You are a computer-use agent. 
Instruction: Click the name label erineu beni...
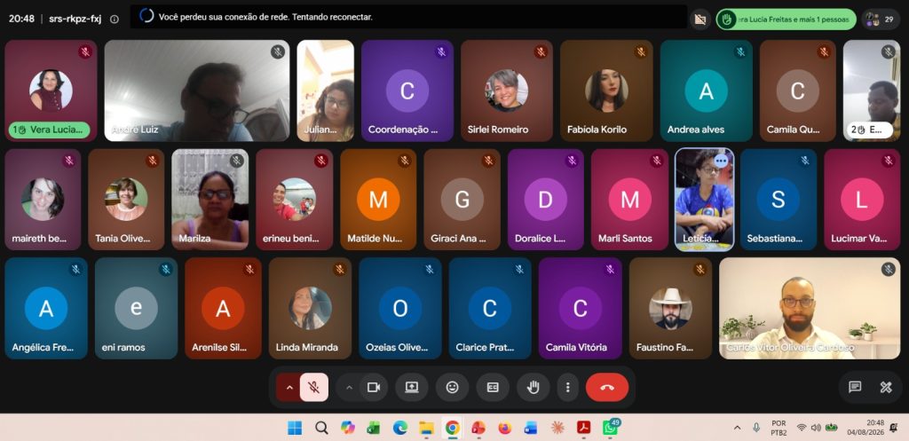290,238
